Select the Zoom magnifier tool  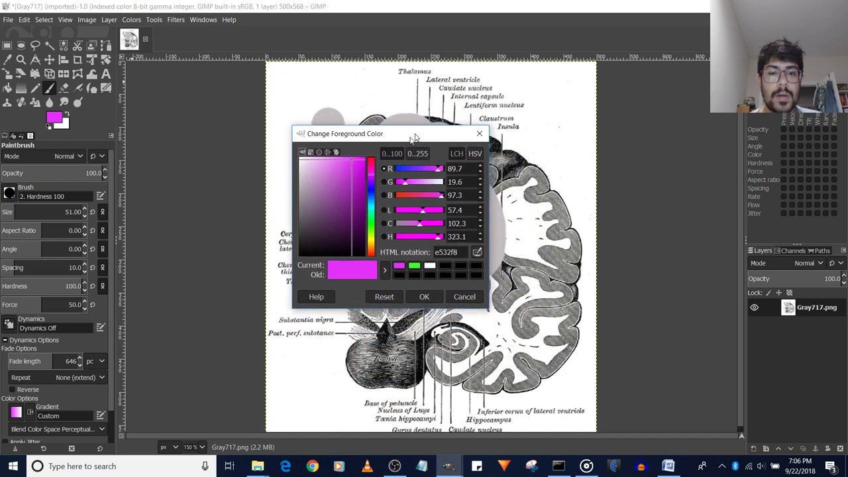coord(21,60)
